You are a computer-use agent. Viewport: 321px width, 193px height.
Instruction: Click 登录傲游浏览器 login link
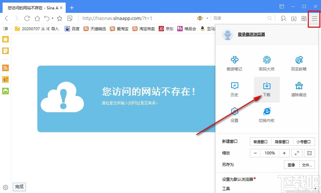click(x=251, y=34)
